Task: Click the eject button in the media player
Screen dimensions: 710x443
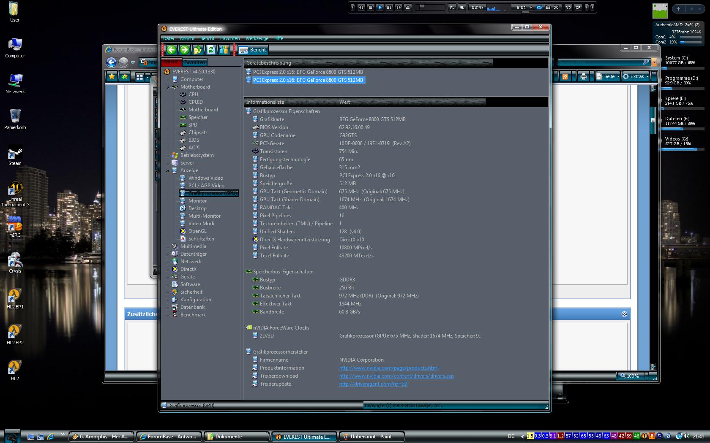Action: click(x=408, y=7)
